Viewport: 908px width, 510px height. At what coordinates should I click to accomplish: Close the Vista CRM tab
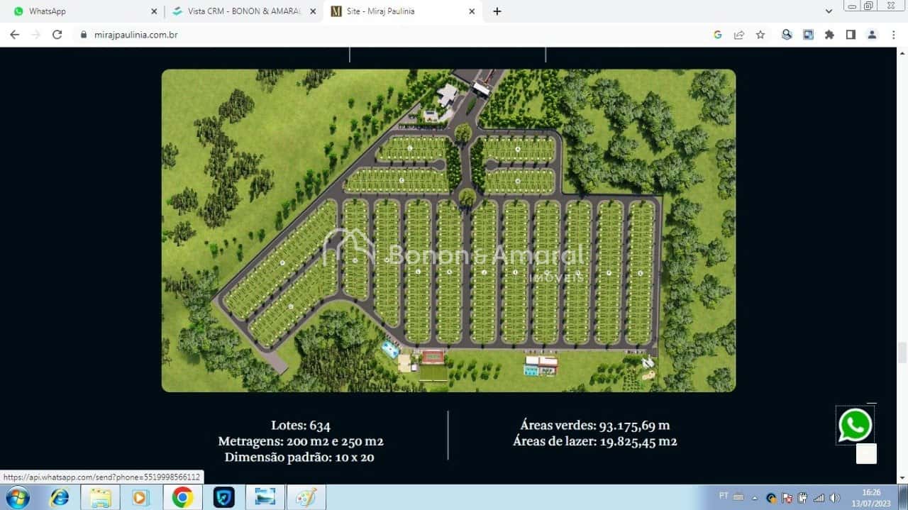[x=313, y=11]
